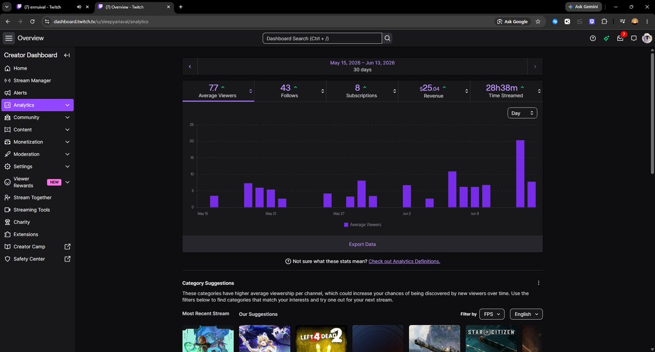Viewport: 655px width, 352px height.
Task: Collapse the Creator Dashboard sidebar
Action: click(x=67, y=55)
